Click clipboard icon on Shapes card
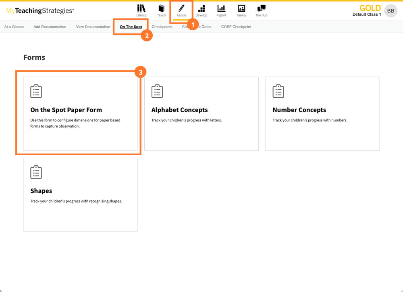This screenshot has height=292, width=403. pyautogui.click(x=36, y=172)
